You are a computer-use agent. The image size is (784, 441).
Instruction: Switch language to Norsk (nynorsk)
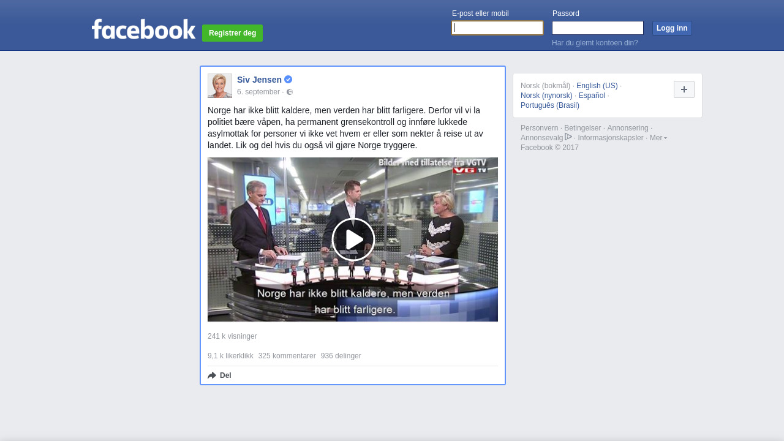(x=546, y=96)
